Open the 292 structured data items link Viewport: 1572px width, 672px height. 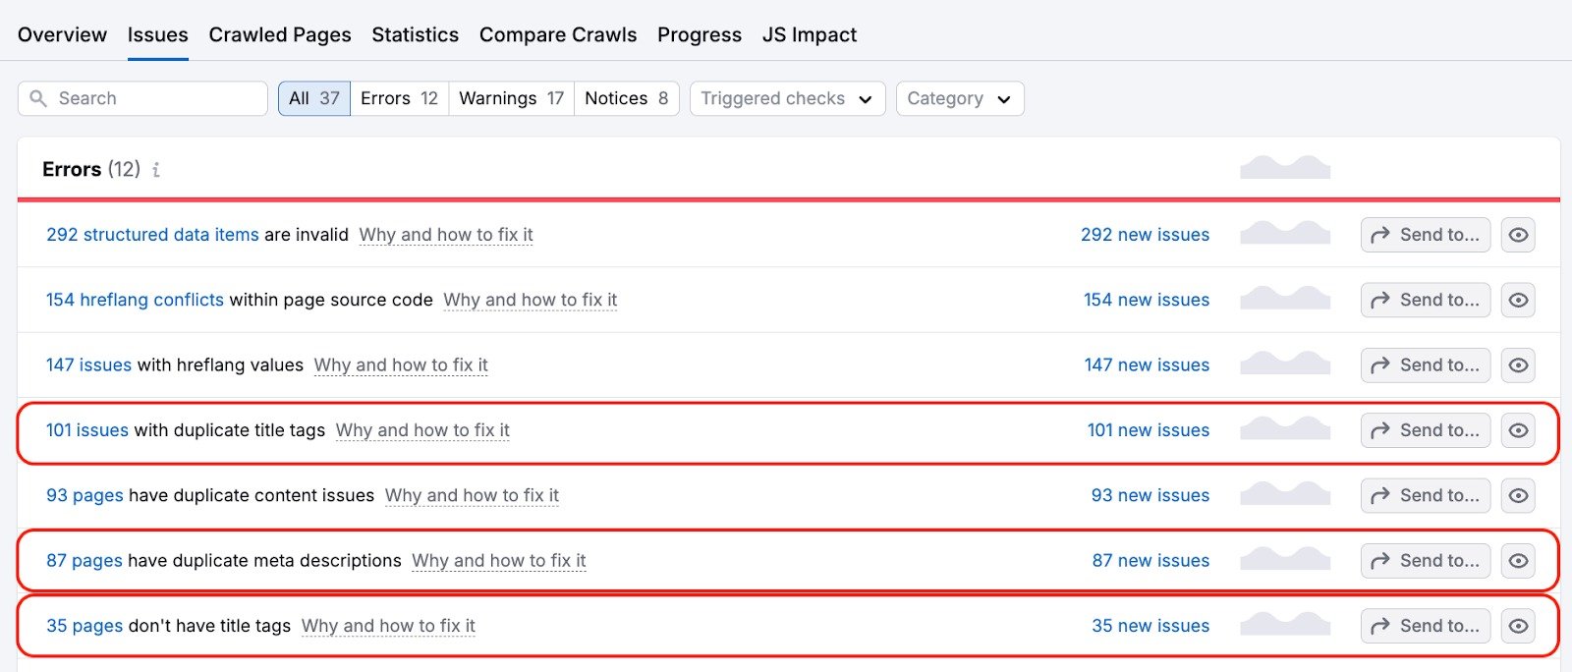point(152,235)
